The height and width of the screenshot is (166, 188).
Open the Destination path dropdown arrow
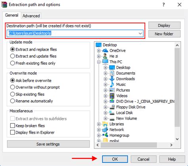pyautogui.click(x=140, y=33)
